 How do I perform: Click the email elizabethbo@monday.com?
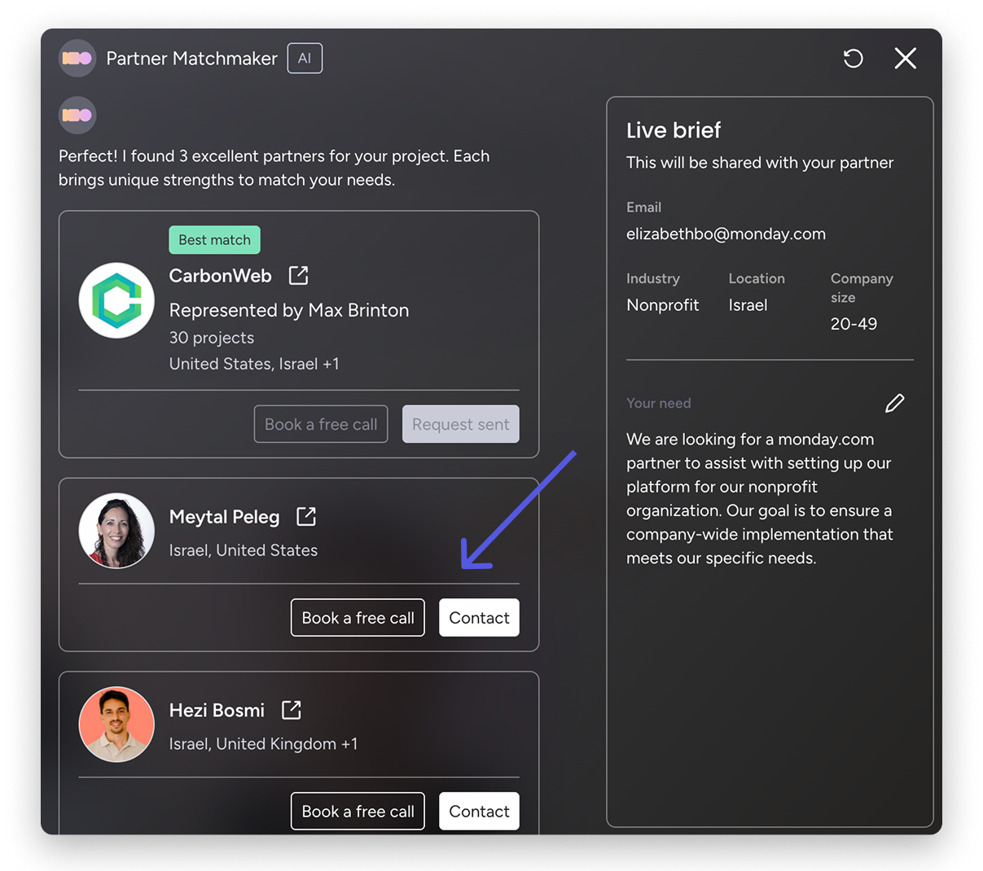click(726, 234)
